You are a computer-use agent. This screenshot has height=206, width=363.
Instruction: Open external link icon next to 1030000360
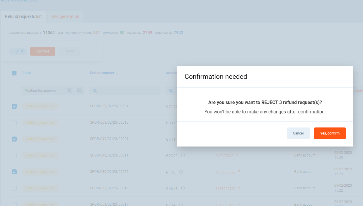pos(238,172)
